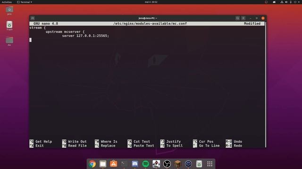Open the blue circular app in dock
The image size is (302, 169).
click(x=188, y=164)
